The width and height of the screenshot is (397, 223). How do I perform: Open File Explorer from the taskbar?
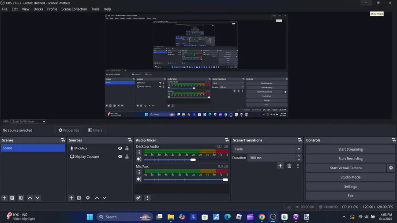(171, 217)
